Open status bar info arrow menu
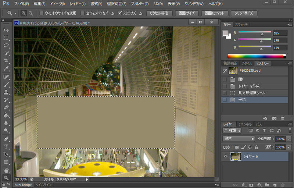 click(87, 180)
